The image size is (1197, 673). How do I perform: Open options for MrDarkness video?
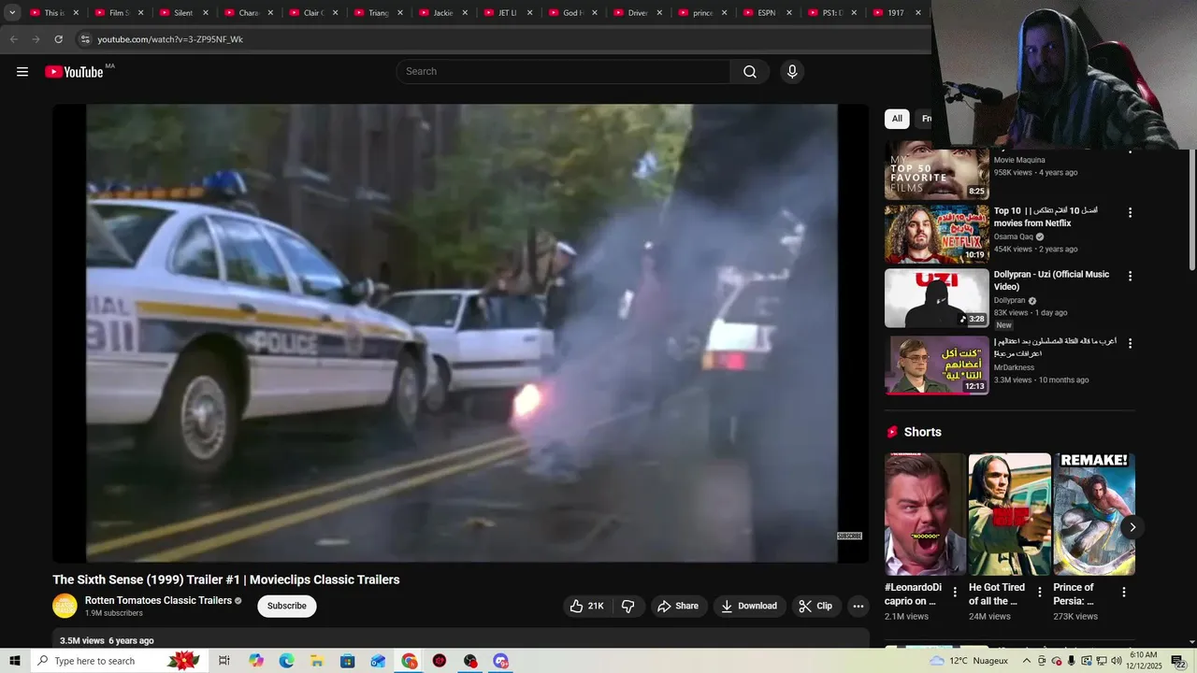pyautogui.click(x=1130, y=344)
